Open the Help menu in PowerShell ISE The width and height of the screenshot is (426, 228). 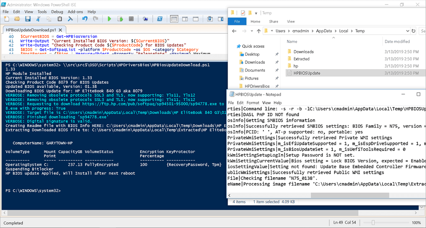click(x=92, y=12)
